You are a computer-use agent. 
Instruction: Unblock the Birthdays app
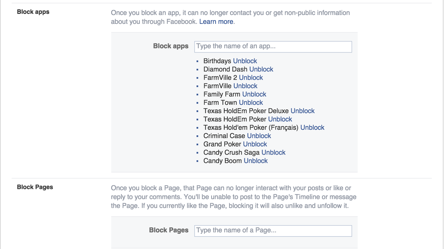pos(245,61)
